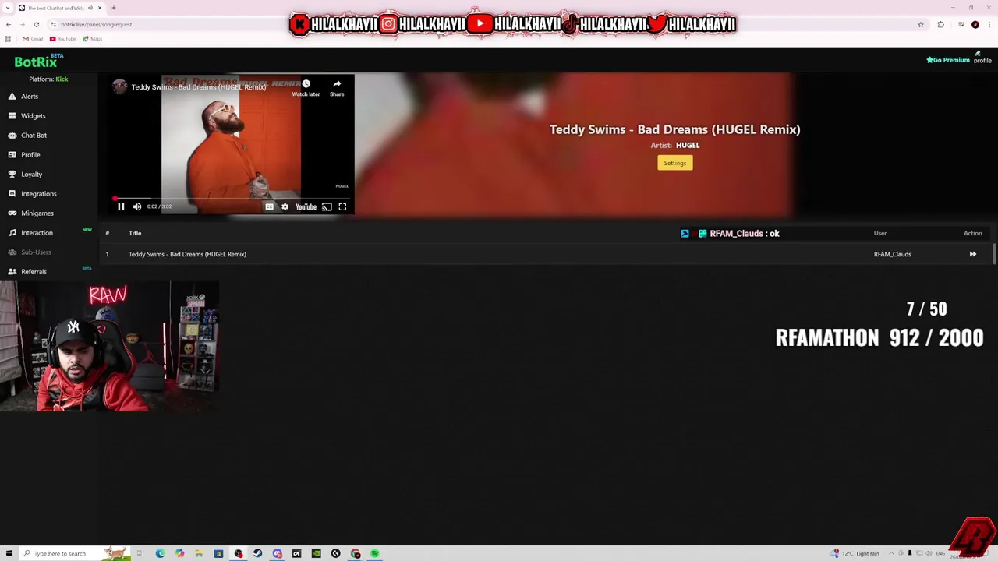The image size is (998, 561).
Task: Pause the YouTube video
Action: (121, 206)
